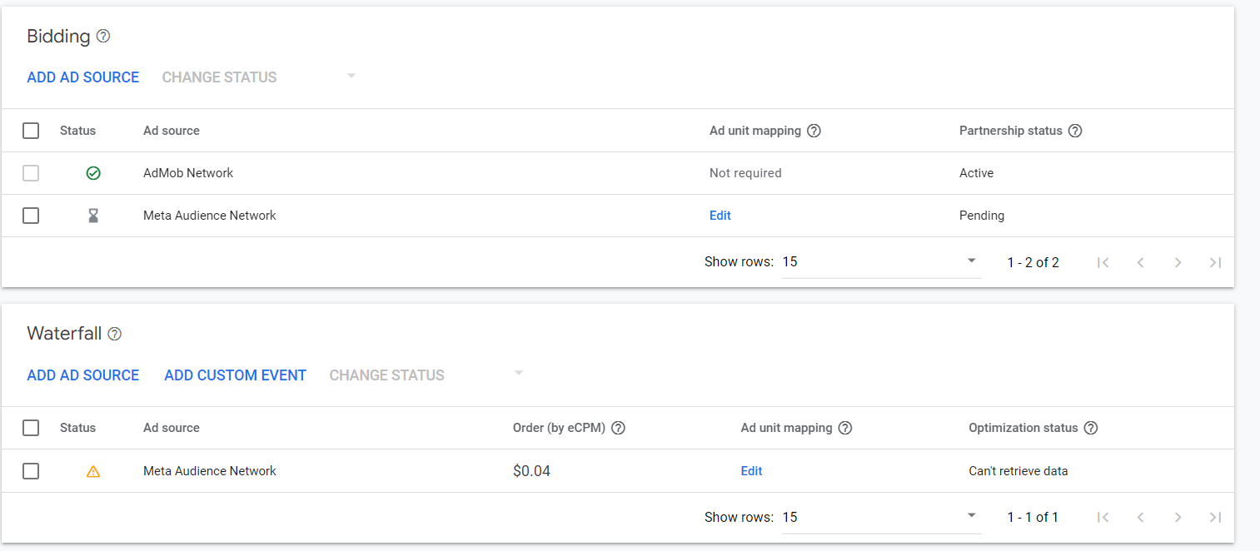Click Edit link for bidding Meta Audience Network
The image size is (1260, 551).
coord(720,216)
